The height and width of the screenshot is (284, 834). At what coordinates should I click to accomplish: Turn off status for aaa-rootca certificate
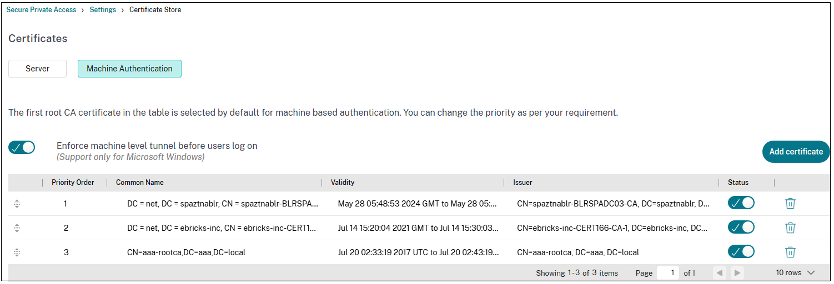[741, 252]
